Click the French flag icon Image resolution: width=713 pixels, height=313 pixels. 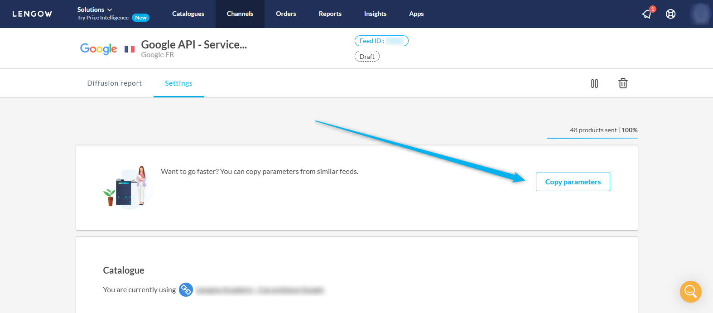pos(130,49)
